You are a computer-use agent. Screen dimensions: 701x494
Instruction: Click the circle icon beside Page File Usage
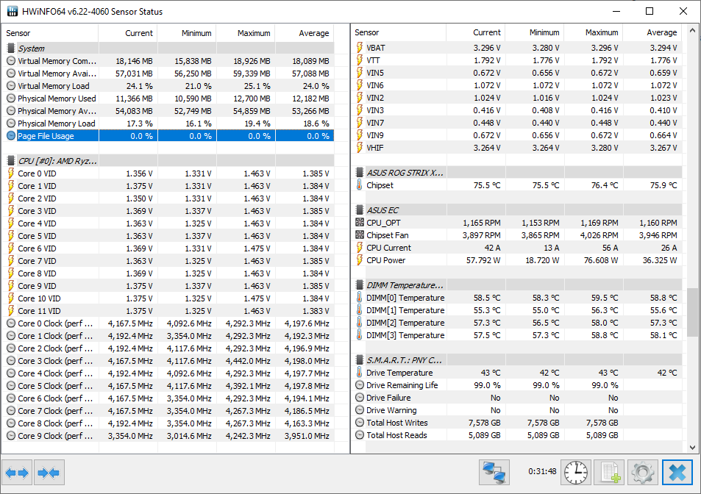pyautogui.click(x=11, y=136)
